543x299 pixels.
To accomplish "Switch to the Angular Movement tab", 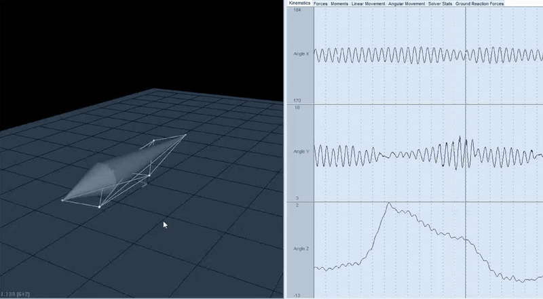I will point(407,3).
